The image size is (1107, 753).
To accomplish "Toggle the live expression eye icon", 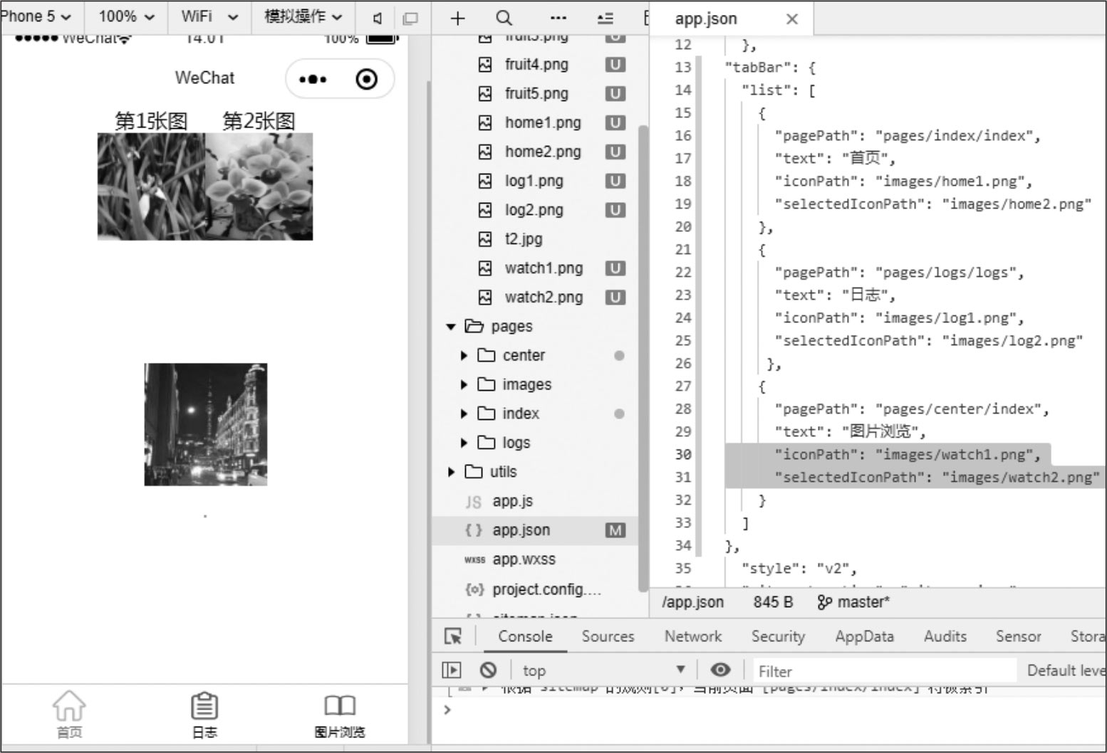I will pyautogui.click(x=720, y=670).
